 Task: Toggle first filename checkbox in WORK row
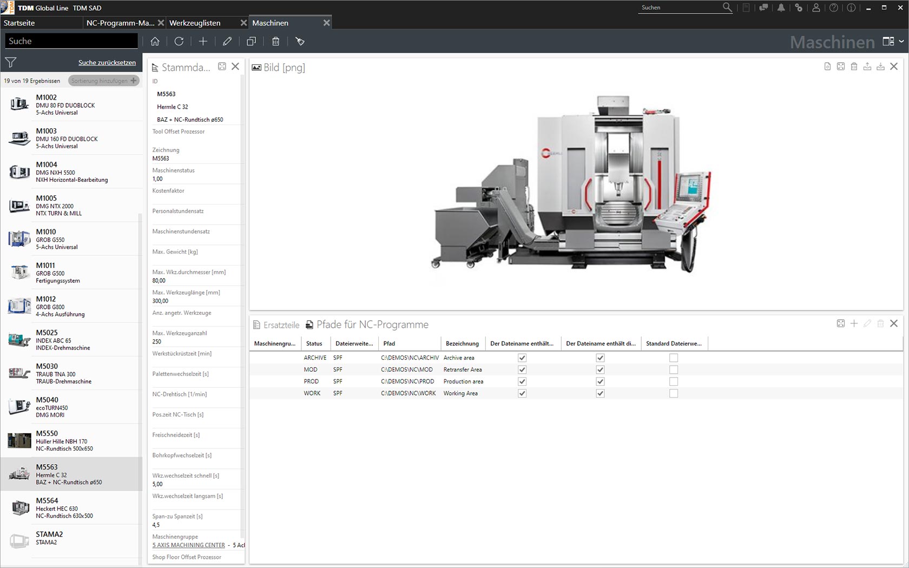tap(522, 394)
